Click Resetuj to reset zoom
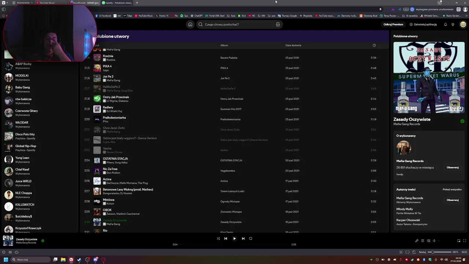Viewport: 469px width, 264px height. [x=422, y=252]
